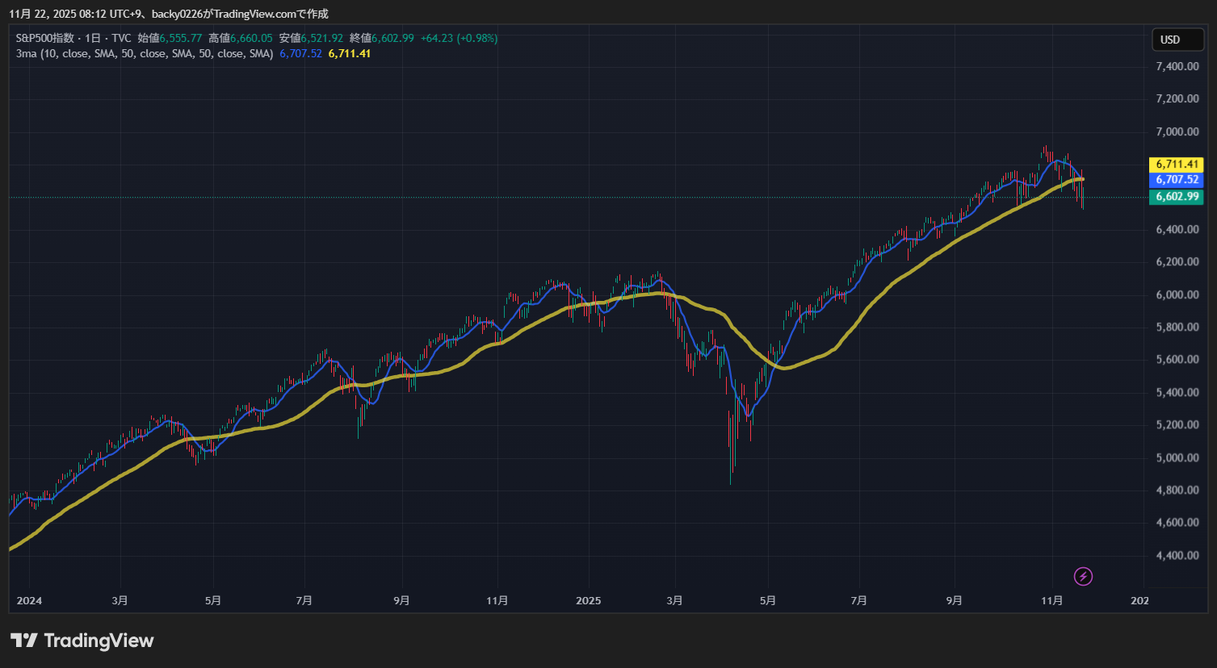Select the 3ma indicator legend label
The height and width of the screenshot is (668, 1217).
(x=145, y=53)
